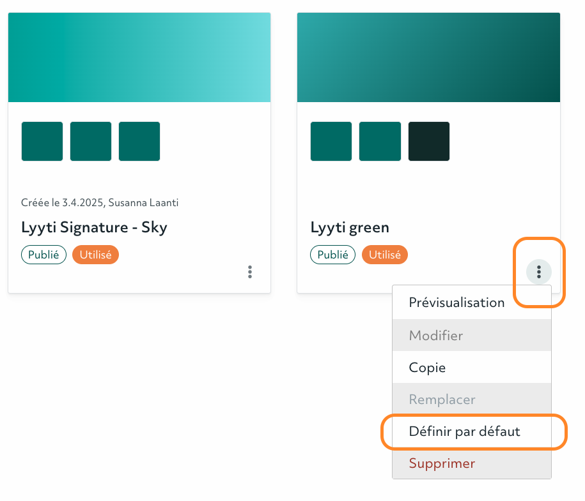Open the Lyyti green theme title

[x=350, y=227]
